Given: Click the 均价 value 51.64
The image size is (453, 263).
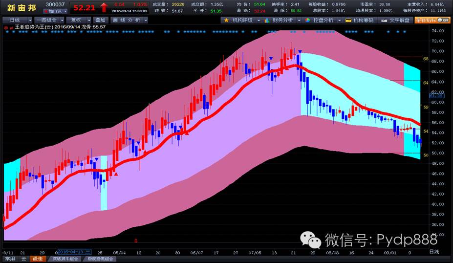Looking at the screenshot, I should point(259,4).
